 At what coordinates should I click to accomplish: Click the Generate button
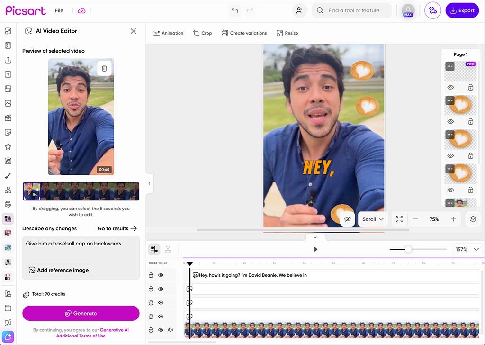(81, 313)
